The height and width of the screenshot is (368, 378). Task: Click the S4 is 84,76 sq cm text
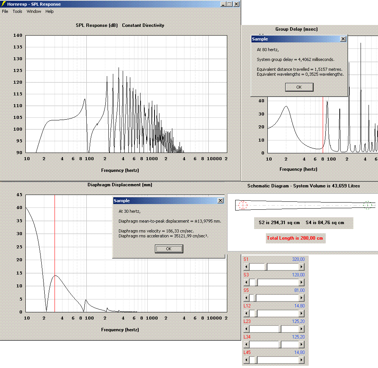click(x=325, y=223)
